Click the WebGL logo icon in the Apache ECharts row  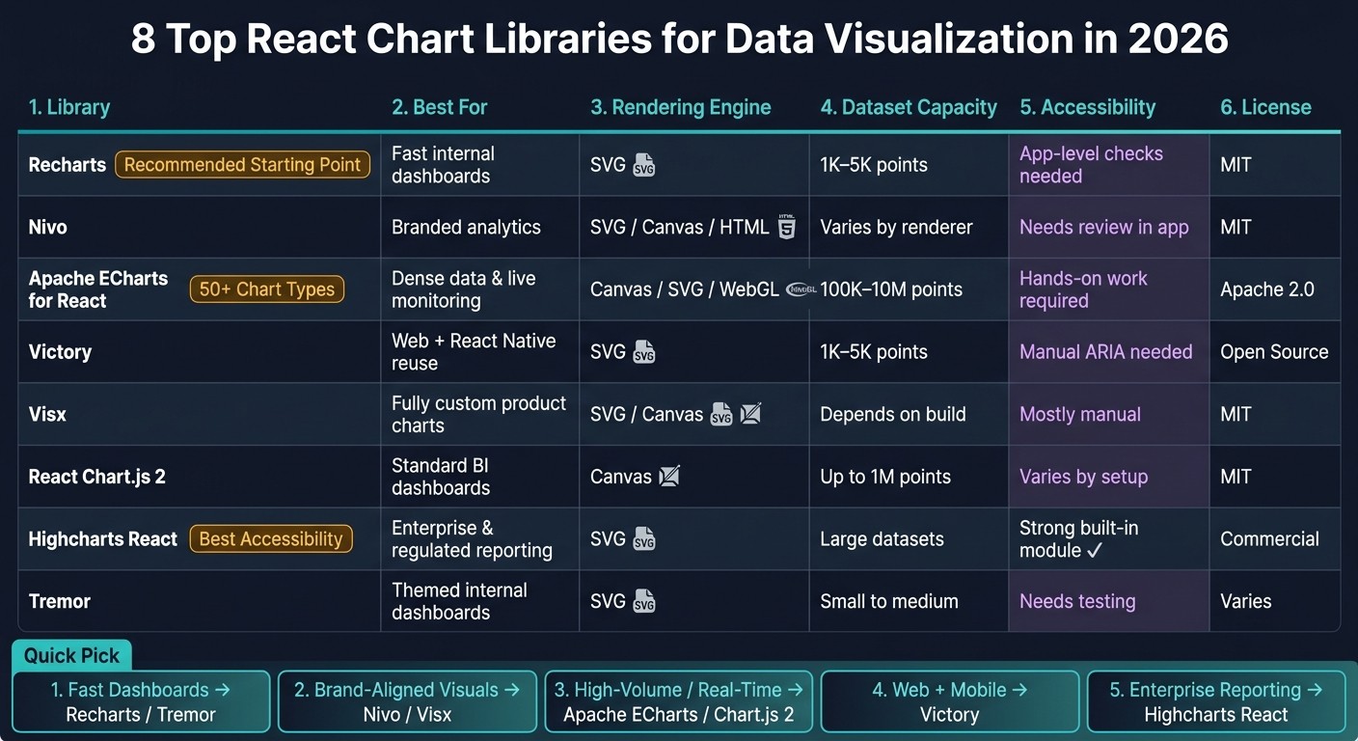tap(801, 288)
